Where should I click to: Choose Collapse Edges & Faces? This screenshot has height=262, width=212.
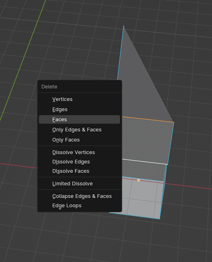[x=79, y=196]
